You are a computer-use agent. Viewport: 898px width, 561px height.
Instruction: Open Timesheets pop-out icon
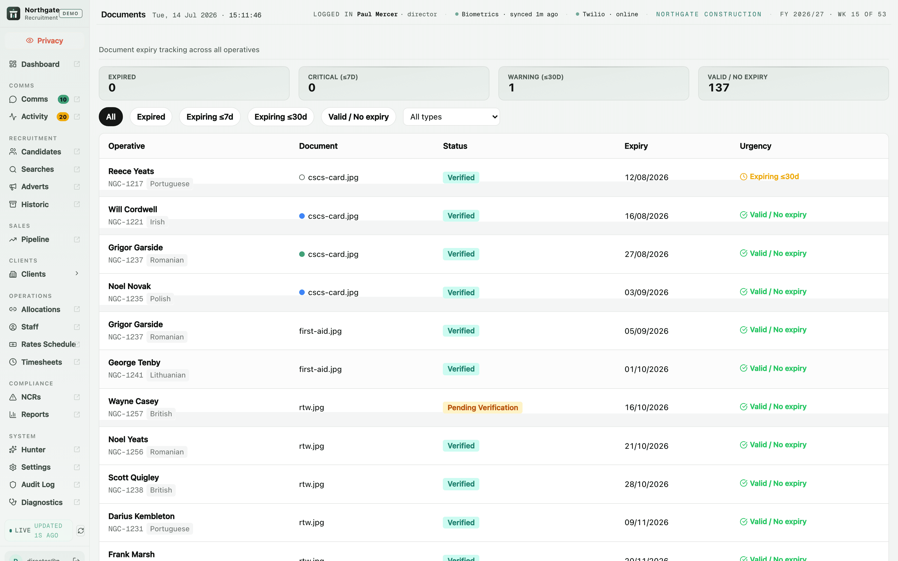tap(77, 362)
